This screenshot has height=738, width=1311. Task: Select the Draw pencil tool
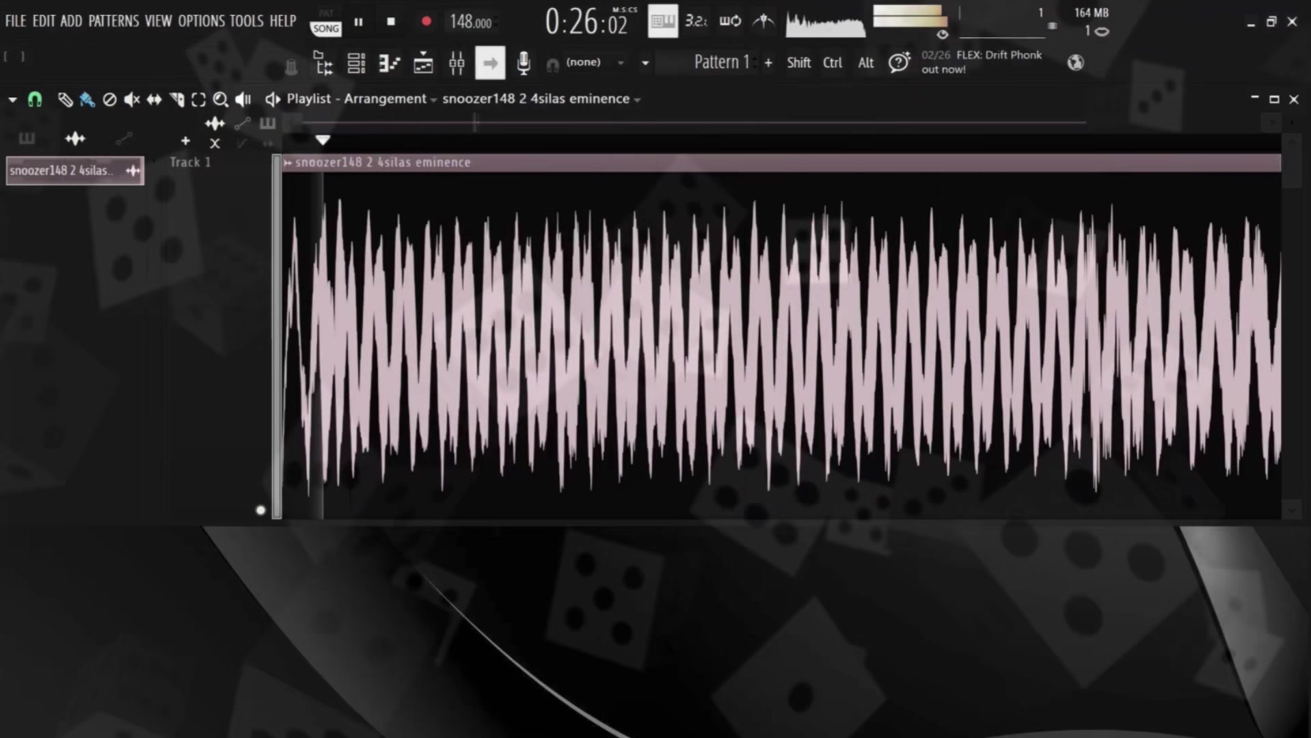tap(65, 100)
